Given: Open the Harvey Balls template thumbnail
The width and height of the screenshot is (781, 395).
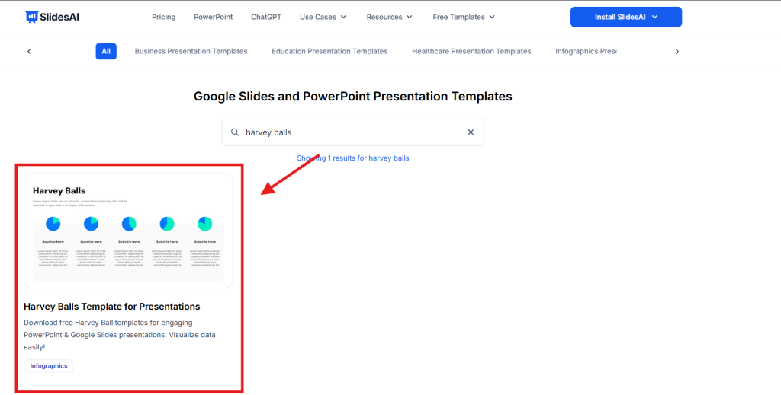Looking at the screenshot, I should pos(127,231).
